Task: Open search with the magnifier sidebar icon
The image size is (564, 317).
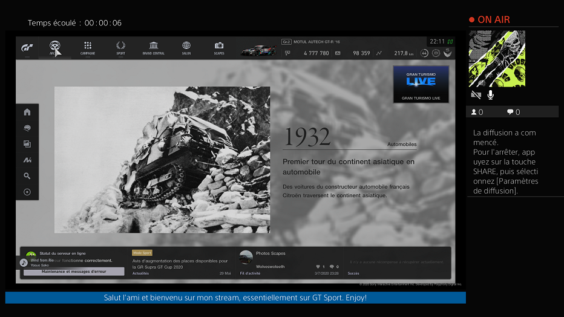Action: click(x=27, y=176)
